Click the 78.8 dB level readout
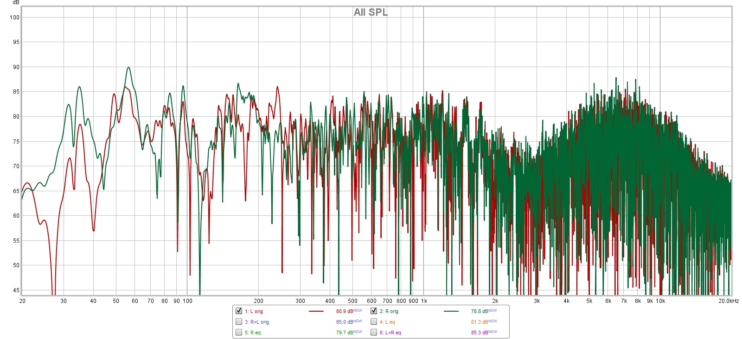Screen dimensions: 742x339 (480, 311)
